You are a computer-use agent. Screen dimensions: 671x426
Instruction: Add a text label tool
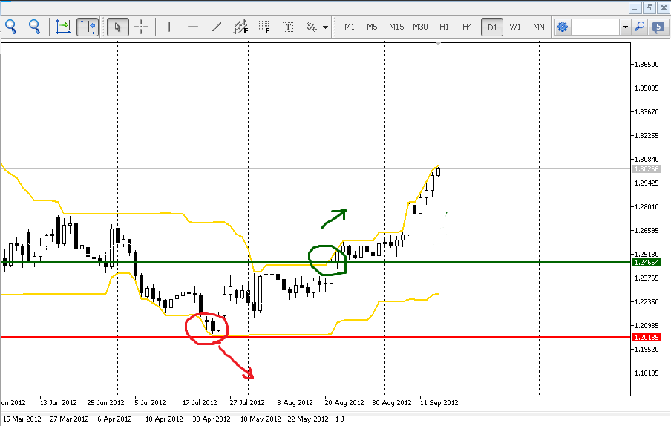(x=288, y=27)
